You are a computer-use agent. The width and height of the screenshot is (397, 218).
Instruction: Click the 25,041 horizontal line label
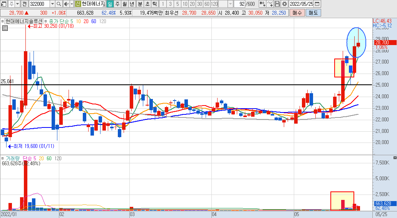(7, 82)
